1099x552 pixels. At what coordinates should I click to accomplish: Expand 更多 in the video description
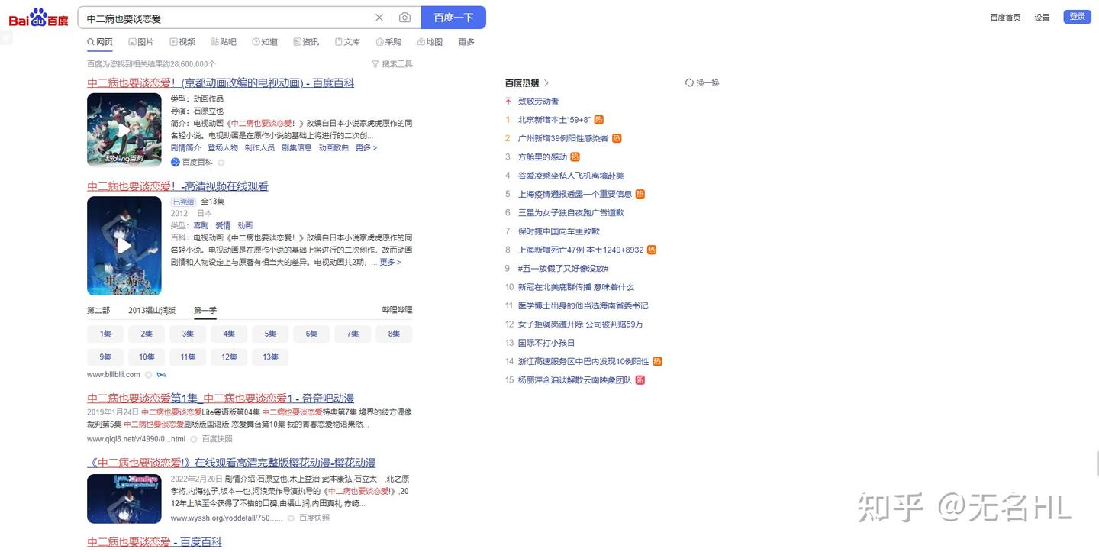pos(390,262)
